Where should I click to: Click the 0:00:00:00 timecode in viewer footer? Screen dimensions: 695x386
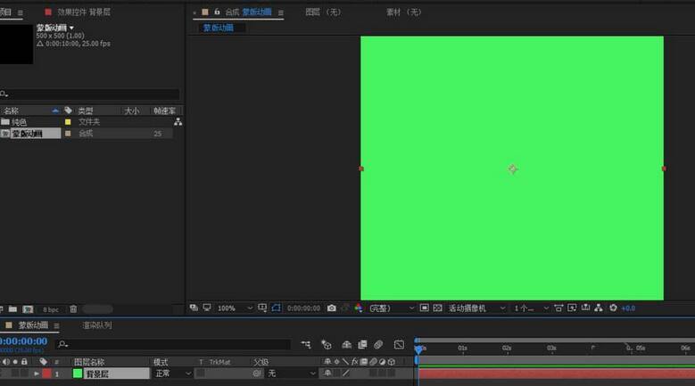click(303, 308)
